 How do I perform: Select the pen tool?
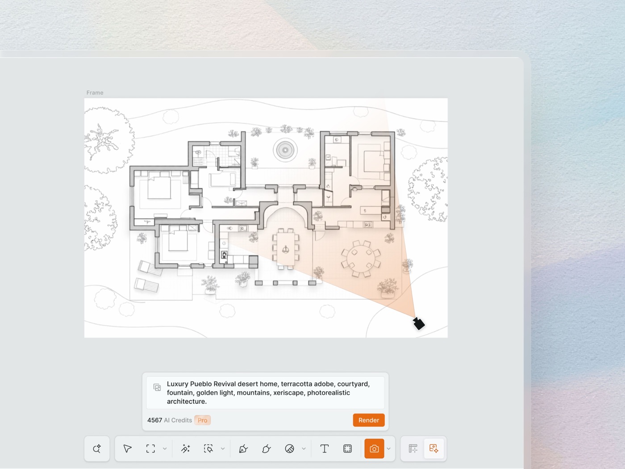click(243, 448)
